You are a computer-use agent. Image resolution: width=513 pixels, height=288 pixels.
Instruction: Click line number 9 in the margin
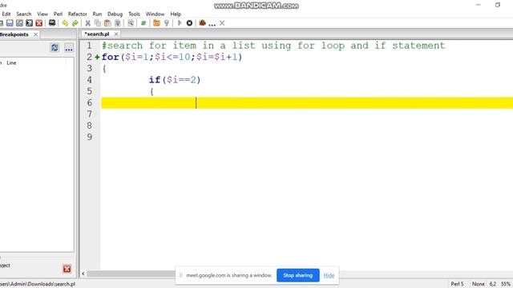coord(90,137)
